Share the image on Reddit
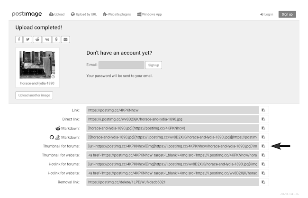Screen dimensions: 308x198 point(38,39)
